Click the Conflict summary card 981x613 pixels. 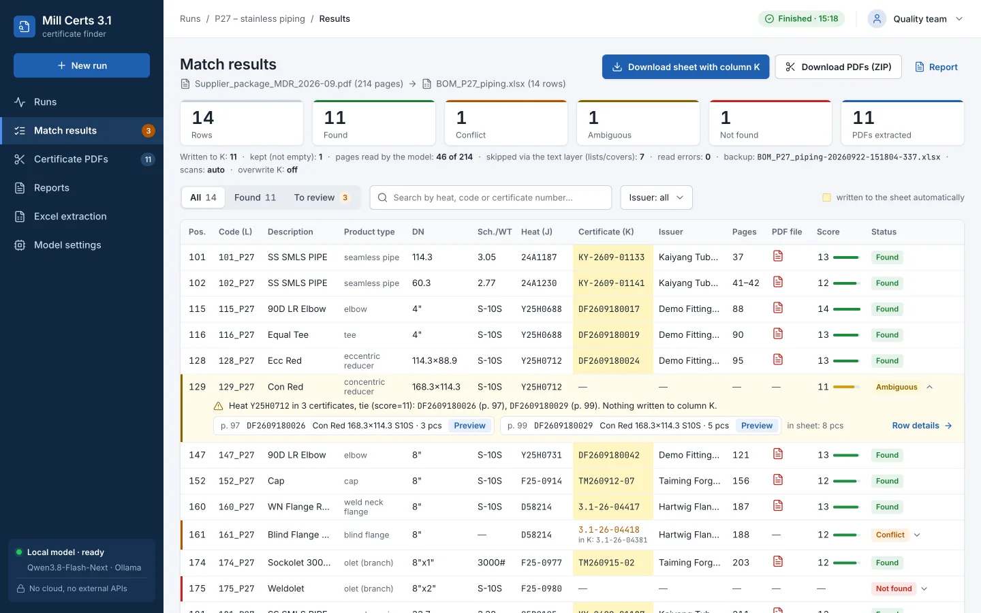(x=506, y=123)
